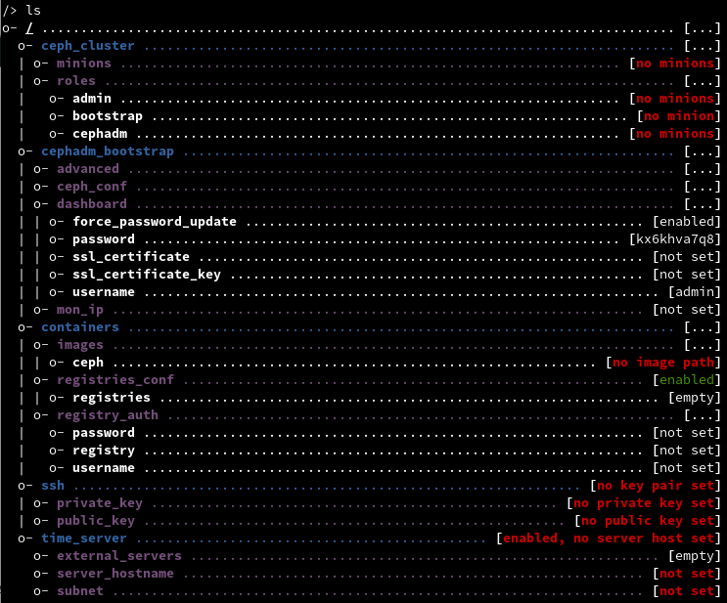This screenshot has width=727, height=603.
Task: Click the private_key entry under ssh
Action: pyautogui.click(x=99, y=503)
